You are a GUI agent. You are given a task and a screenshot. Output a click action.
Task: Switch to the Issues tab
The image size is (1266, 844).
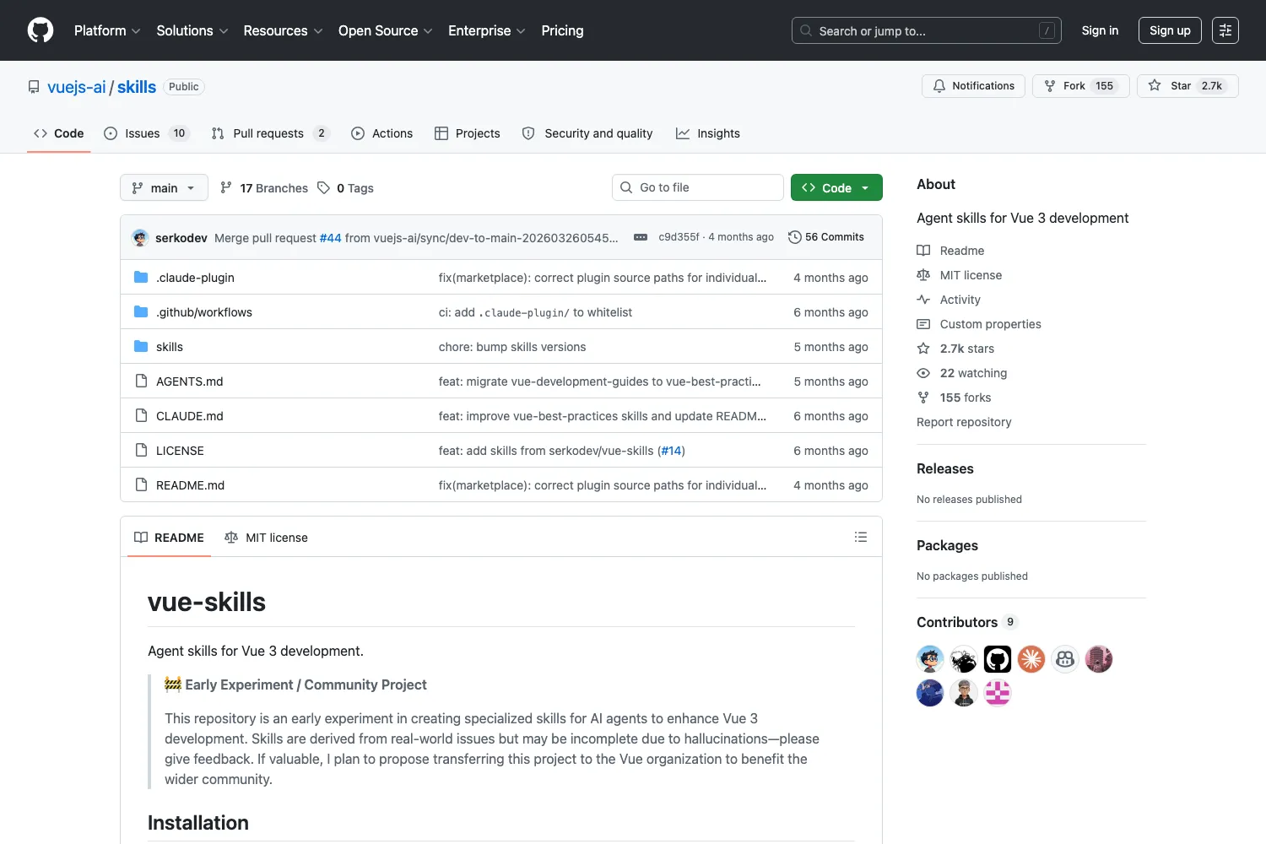coord(147,133)
